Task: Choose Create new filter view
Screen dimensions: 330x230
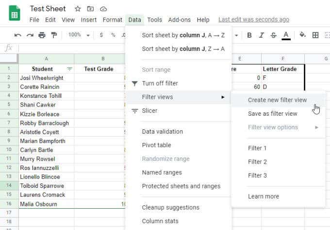Action: 277,100
